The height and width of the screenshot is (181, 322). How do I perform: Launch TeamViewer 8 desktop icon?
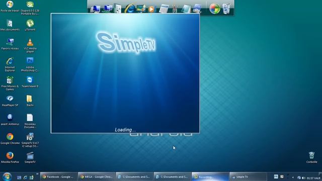(30, 82)
